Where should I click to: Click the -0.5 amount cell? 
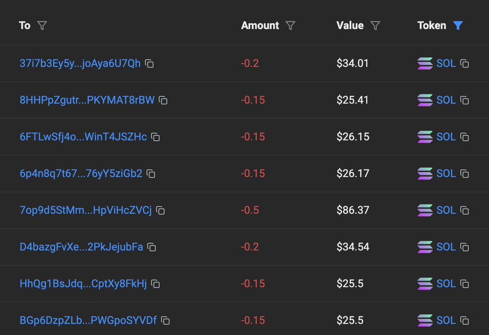pos(250,210)
